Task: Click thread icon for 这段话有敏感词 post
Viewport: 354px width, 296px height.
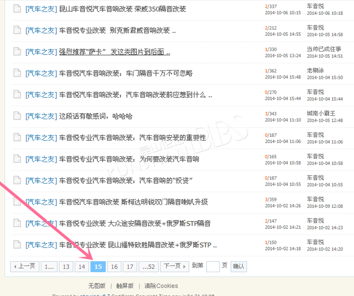Action: (17, 116)
